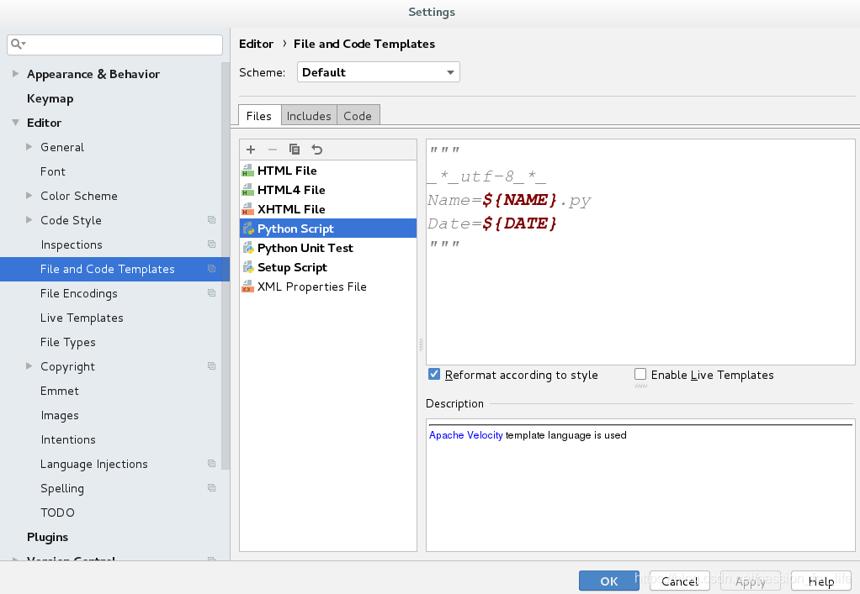Select Inspections settings
Viewport: 860px width, 594px height.
72,244
